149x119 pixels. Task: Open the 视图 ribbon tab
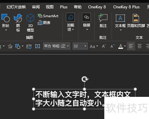tap(50, 7)
